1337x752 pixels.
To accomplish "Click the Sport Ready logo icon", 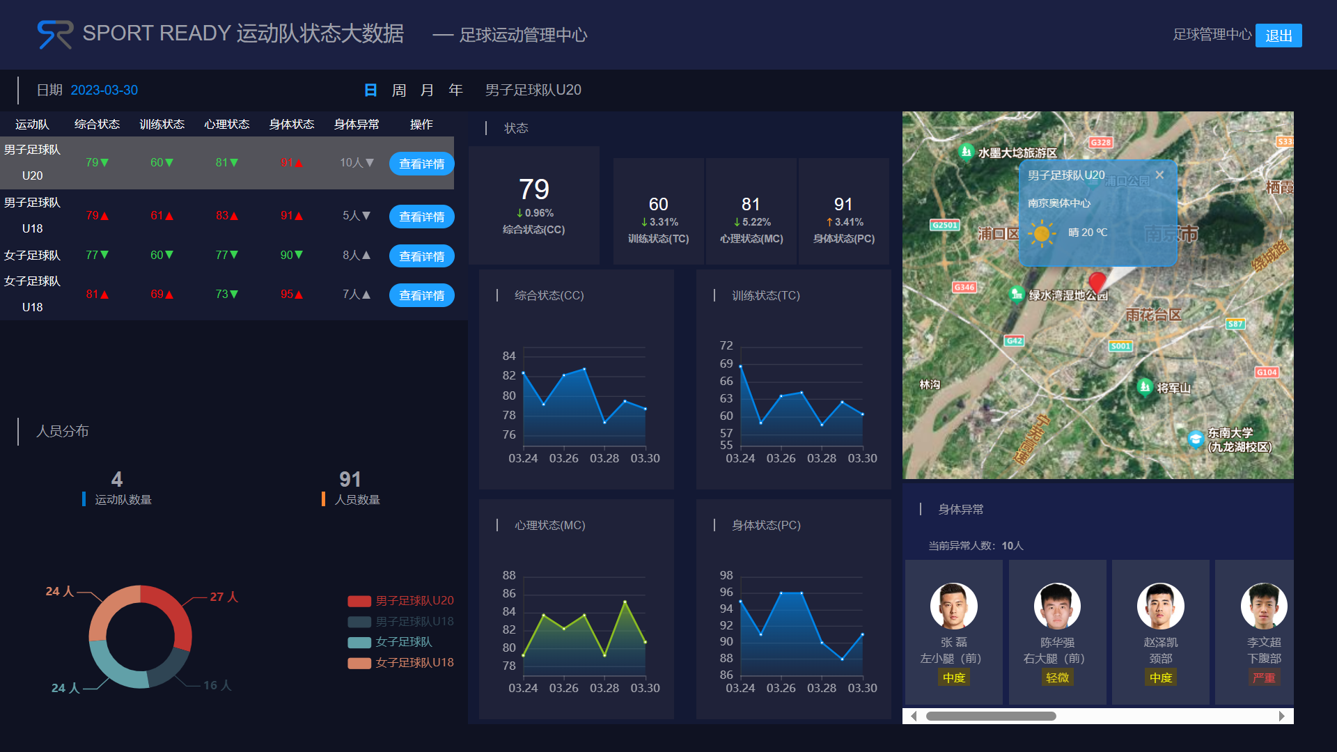I will click(55, 34).
